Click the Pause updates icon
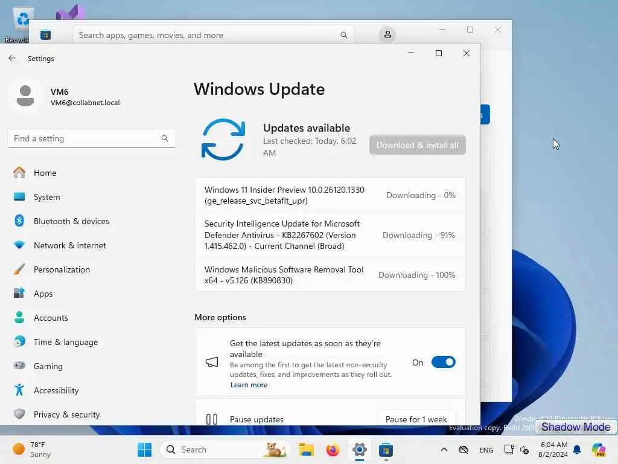This screenshot has height=464, width=618. (212, 419)
